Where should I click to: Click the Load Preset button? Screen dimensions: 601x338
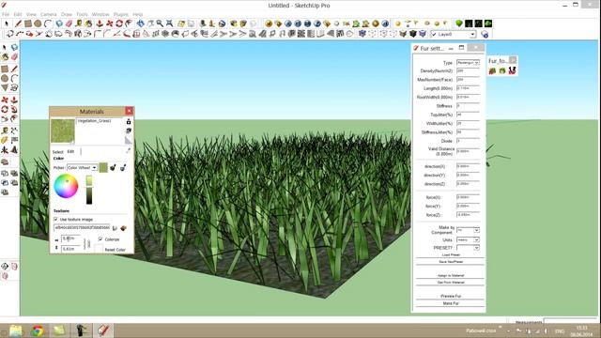[x=451, y=254]
